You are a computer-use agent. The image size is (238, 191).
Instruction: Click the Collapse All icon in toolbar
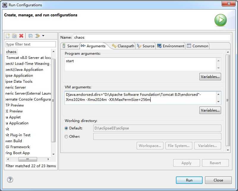point(31,36)
